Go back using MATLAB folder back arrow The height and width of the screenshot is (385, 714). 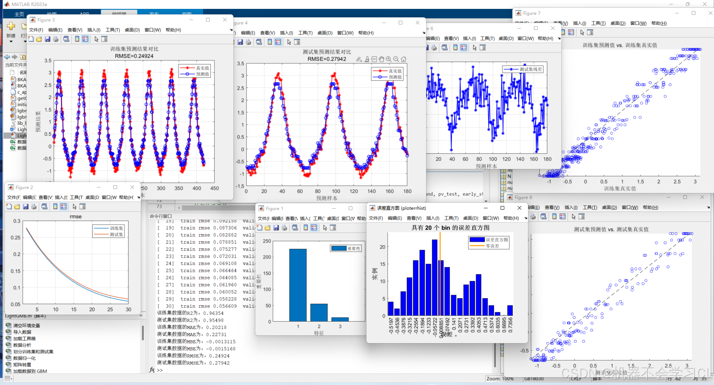click(x=7, y=57)
